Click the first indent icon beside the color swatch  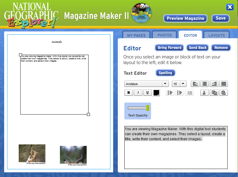pyautogui.click(x=170, y=93)
